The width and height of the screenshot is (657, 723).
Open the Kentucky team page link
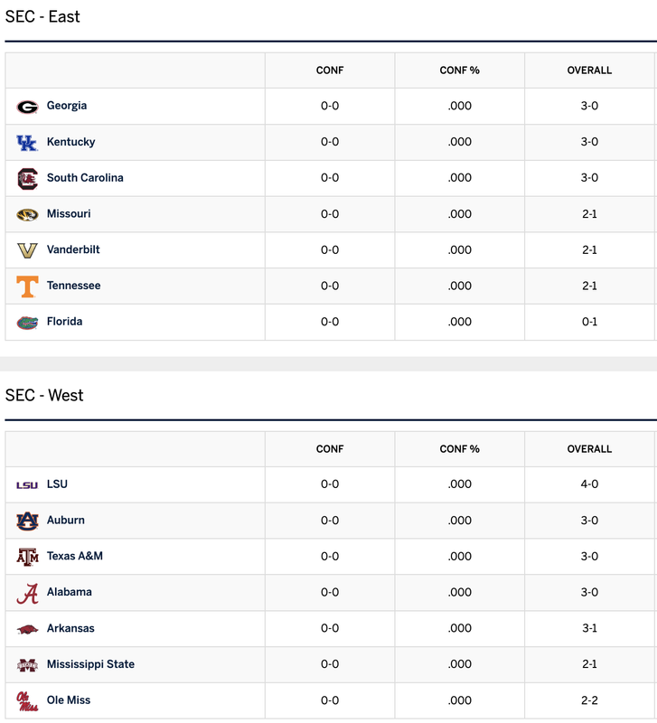tap(70, 142)
